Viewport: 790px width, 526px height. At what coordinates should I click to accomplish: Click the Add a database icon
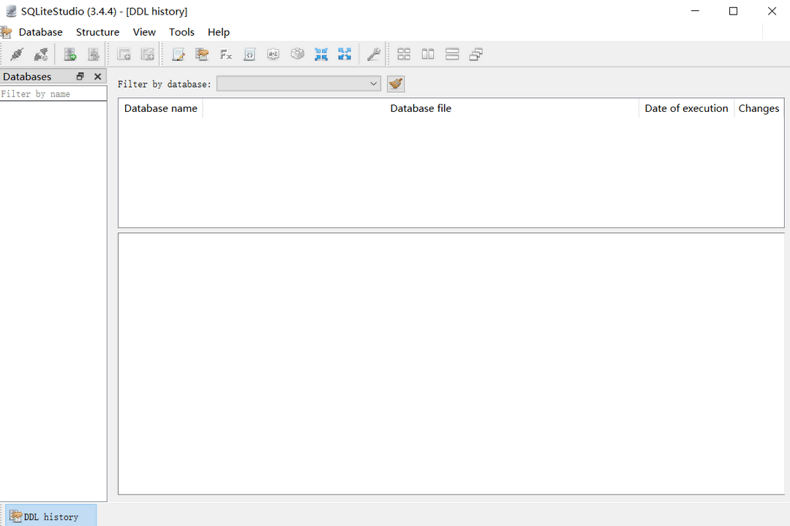(70, 54)
